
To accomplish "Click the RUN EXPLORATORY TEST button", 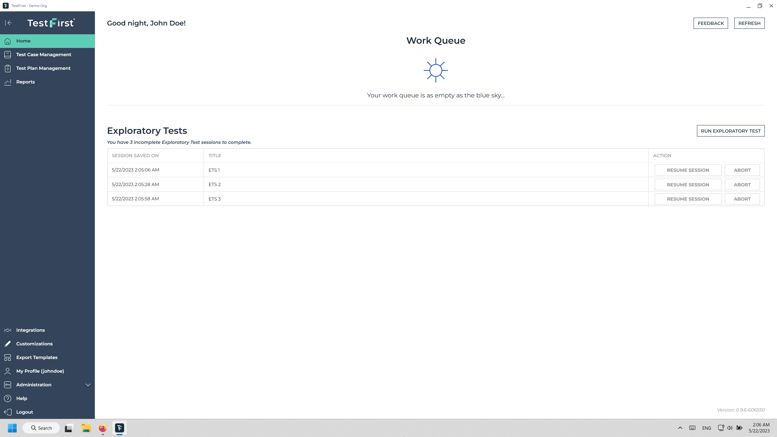I will pyautogui.click(x=731, y=131).
